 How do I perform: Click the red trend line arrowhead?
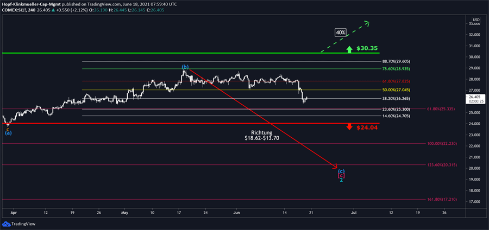(336, 166)
